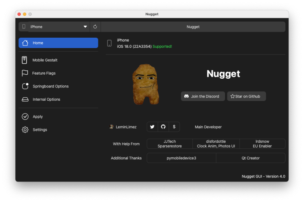Select Springboard Options in sidebar
Screen dimensions: 304x202
coord(58,86)
